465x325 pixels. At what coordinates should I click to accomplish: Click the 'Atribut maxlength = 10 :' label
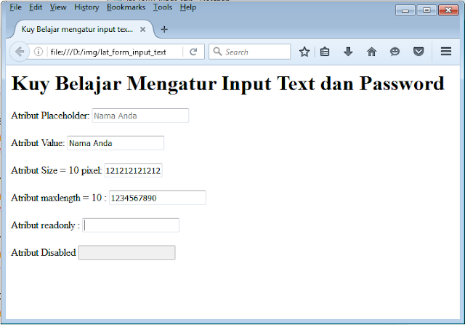(59, 198)
